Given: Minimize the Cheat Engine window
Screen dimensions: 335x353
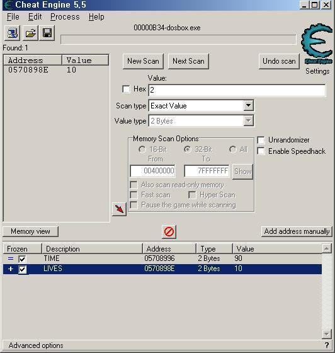Looking at the screenshot, I should coord(304,5).
